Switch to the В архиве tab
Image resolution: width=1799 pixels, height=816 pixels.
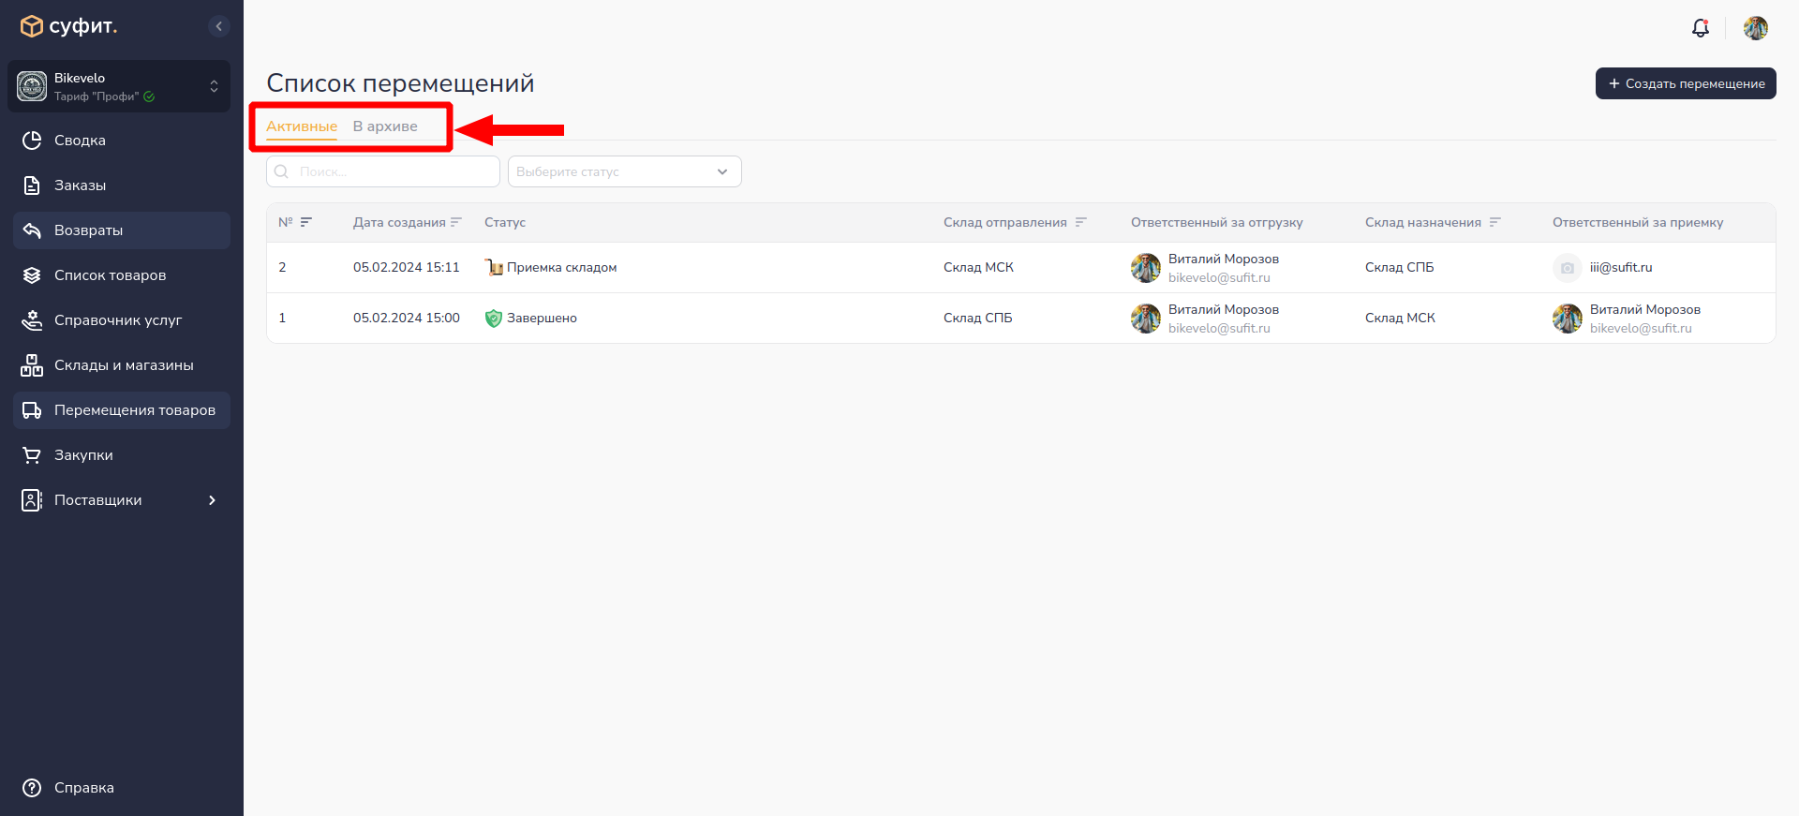point(385,126)
